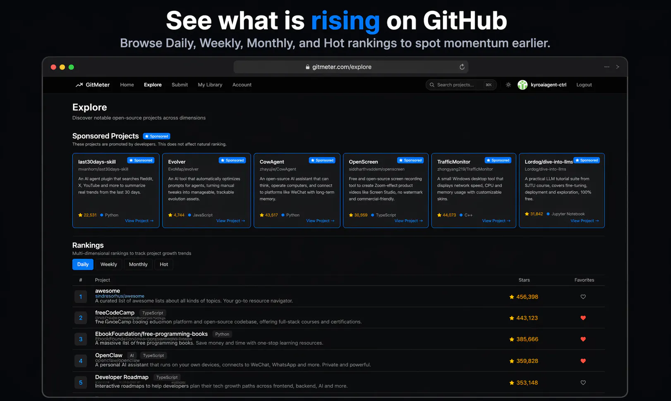Click the ⌘K shortcut badge in search
The image size is (671, 401).
coord(489,85)
